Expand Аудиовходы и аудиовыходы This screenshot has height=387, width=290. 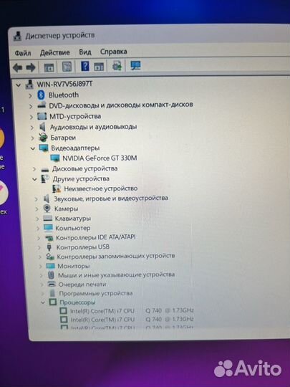pos(32,128)
